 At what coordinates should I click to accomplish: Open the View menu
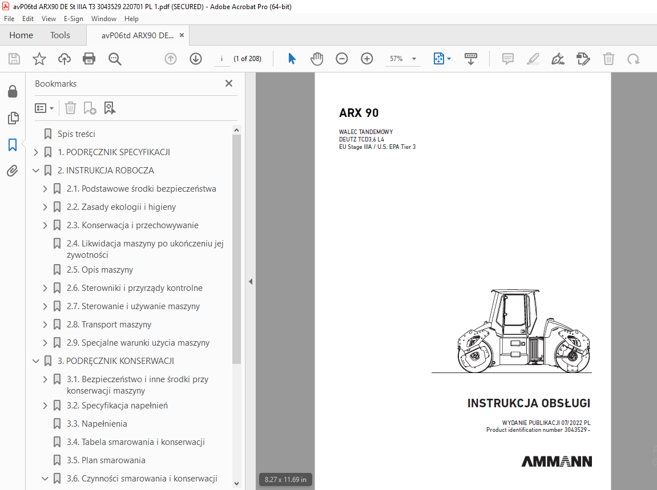(x=49, y=19)
